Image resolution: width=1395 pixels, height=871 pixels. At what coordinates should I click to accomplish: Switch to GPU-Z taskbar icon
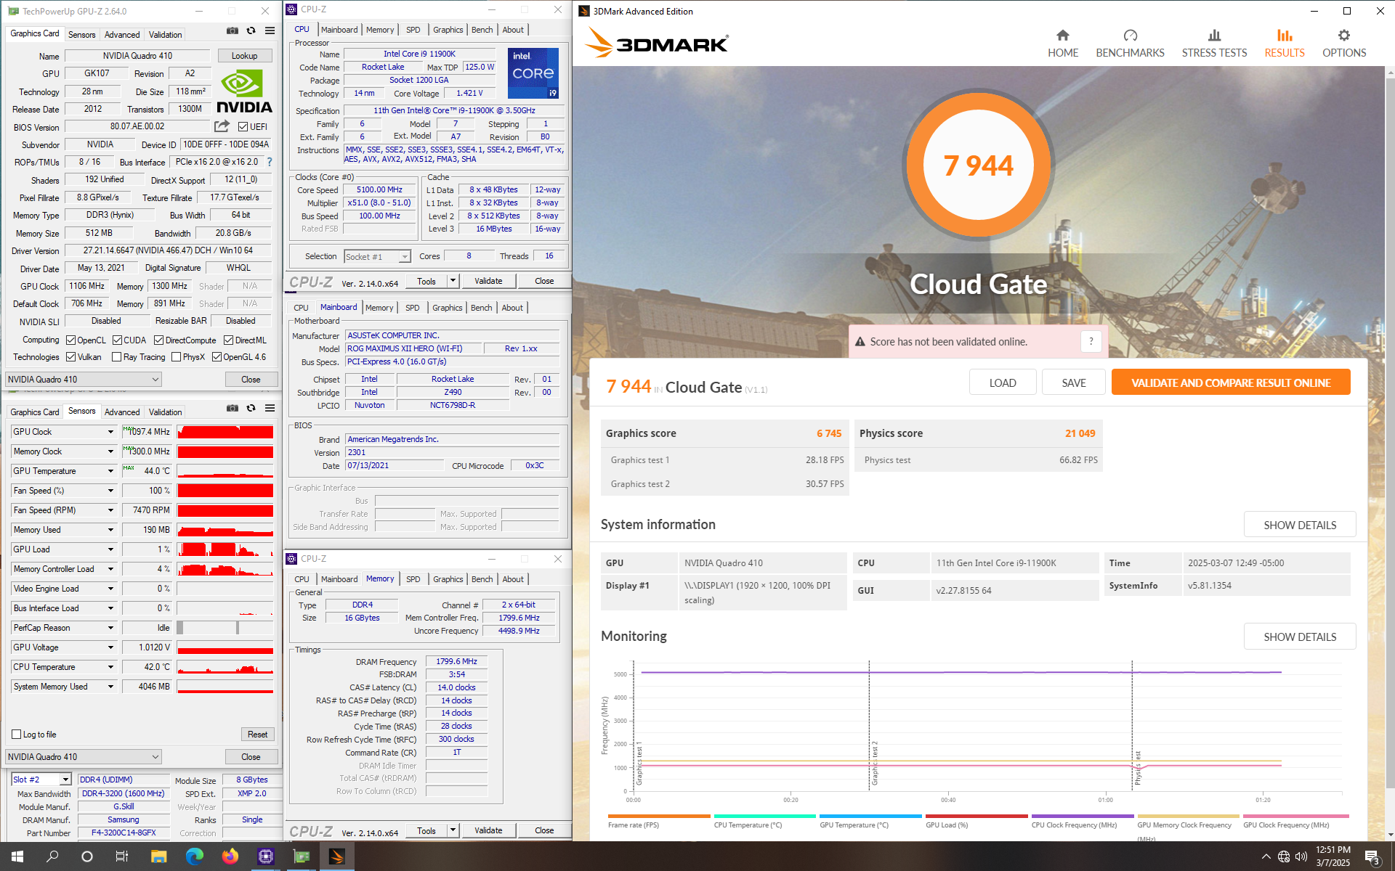[x=301, y=856]
